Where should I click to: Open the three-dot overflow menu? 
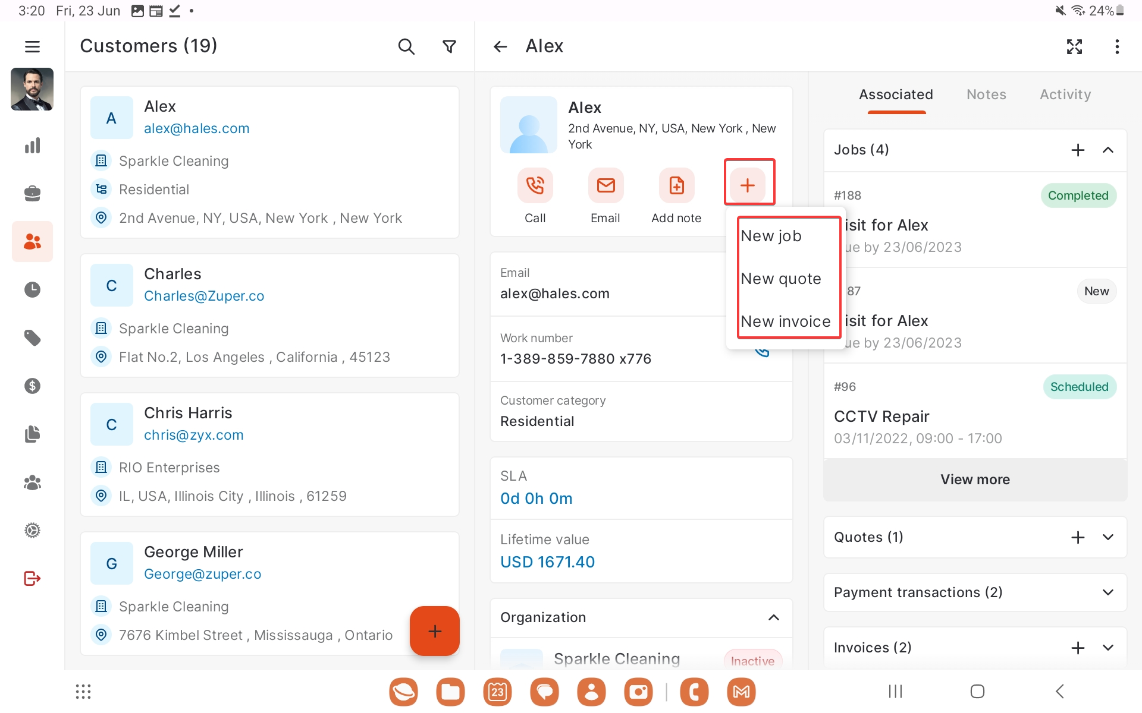point(1117,46)
